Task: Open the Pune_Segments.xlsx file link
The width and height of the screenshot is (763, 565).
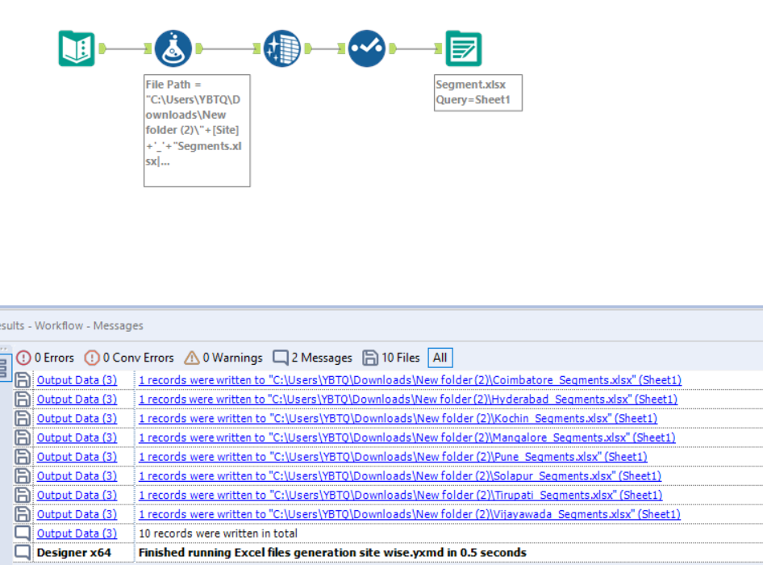Action: [x=393, y=457]
